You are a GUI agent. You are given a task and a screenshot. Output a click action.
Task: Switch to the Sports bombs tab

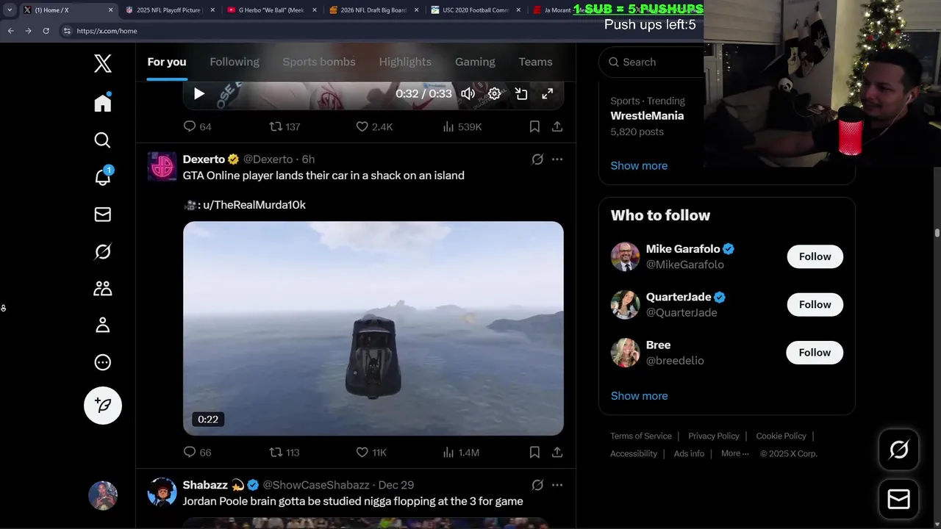click(x=319, y=62)
